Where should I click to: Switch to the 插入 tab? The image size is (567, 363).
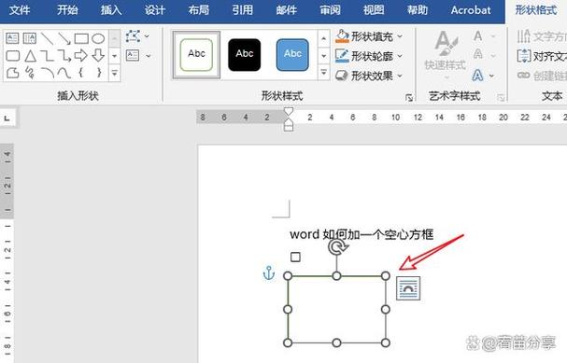tap(111, 9)
